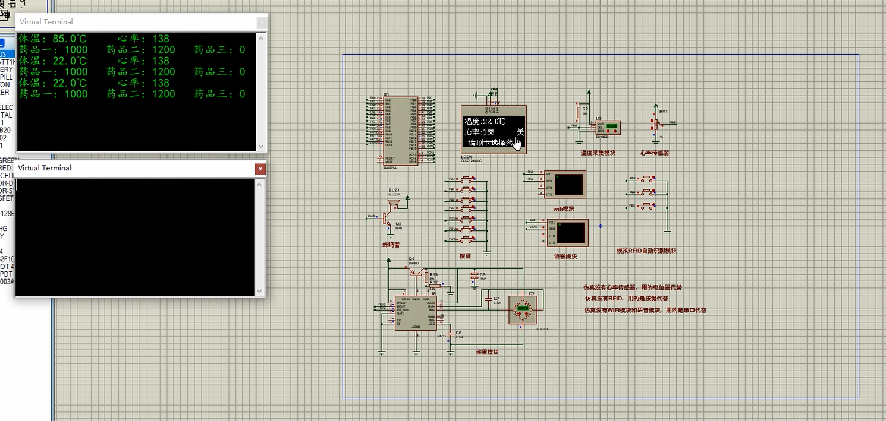This screenshot has width=886, height=421.
Task: Click the wifi模块 virtual terminal component
Action: tap(565, 184)
